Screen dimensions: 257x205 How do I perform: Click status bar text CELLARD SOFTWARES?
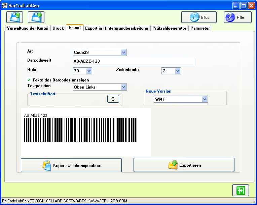[x=66, y=201]
